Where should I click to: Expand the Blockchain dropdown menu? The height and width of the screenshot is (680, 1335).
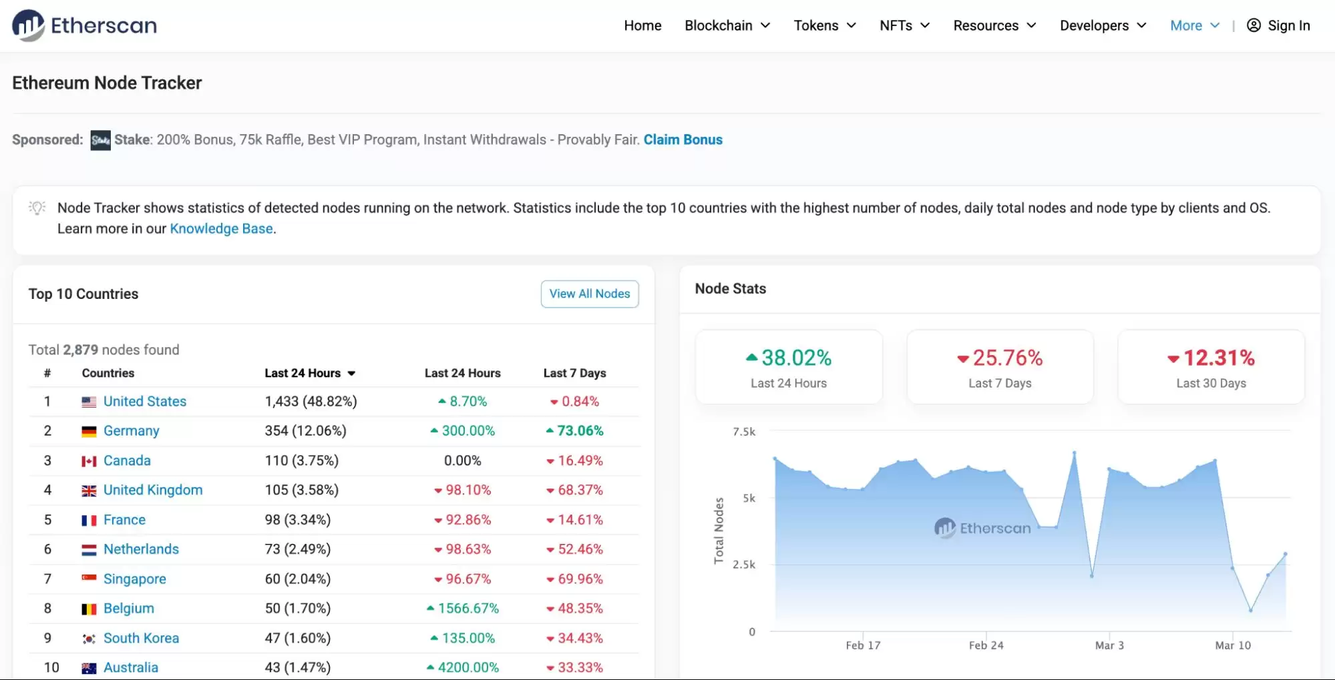[727, 25]
